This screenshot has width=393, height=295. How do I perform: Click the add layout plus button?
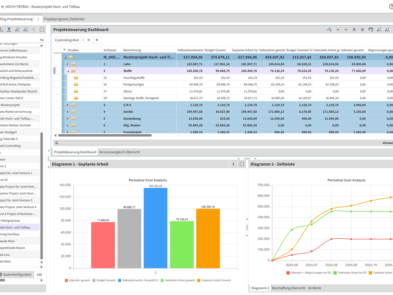97,40
